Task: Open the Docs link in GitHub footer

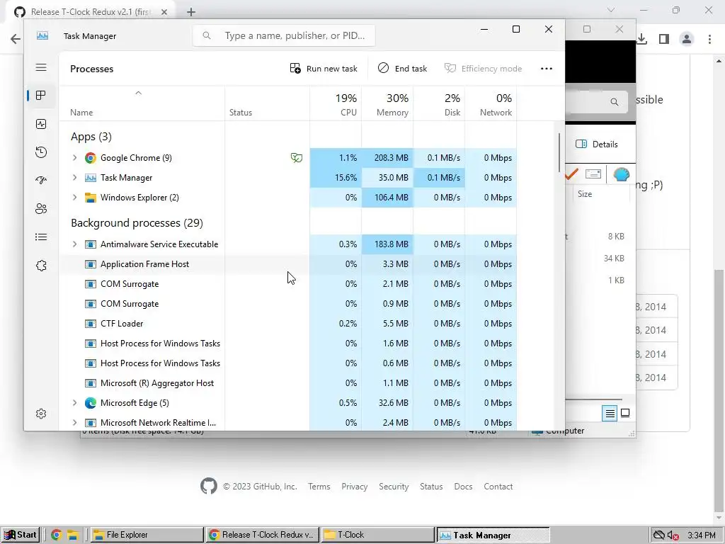Action: tap(463, 487)
